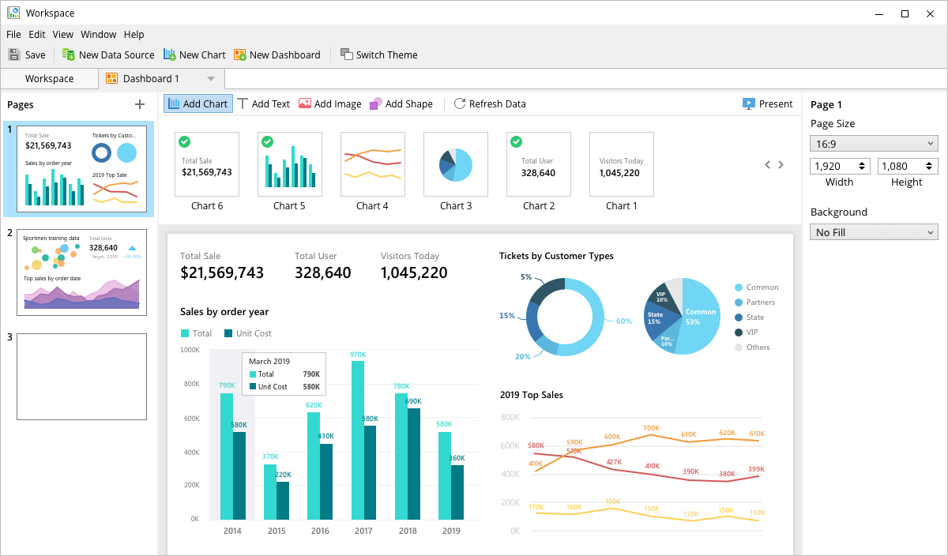Image resolution: width=948 pixels, height=556 pixels.
Task: Toggle the green checkmark on Chart 6
Action: click(184, 141)
